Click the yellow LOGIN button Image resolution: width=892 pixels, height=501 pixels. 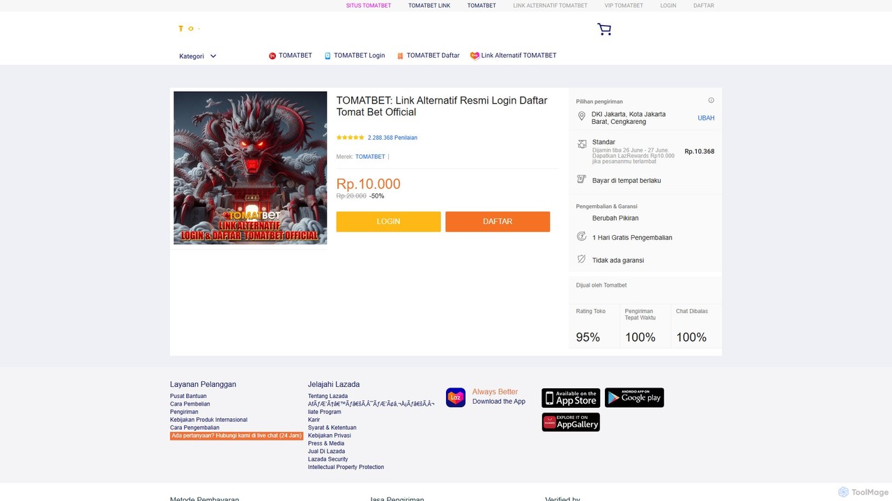point(389,221)
